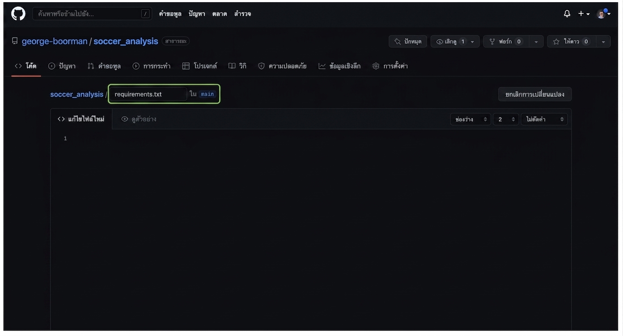
Task: Select the ข้อมูลเชิงลึก insights tab
Action: coord(339,66)
